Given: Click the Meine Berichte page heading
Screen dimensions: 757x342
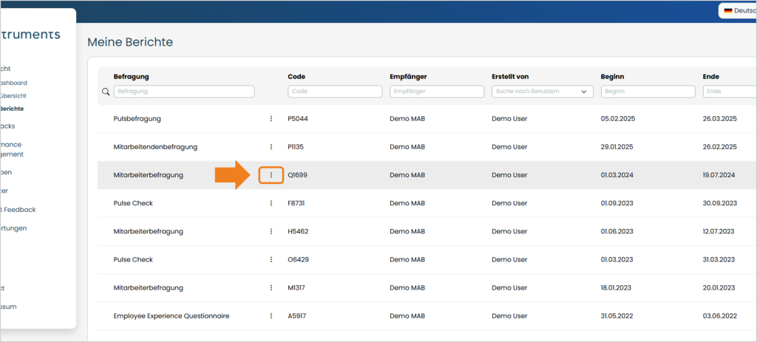Looking at the screenshot, I should click(x=130, y=42).
